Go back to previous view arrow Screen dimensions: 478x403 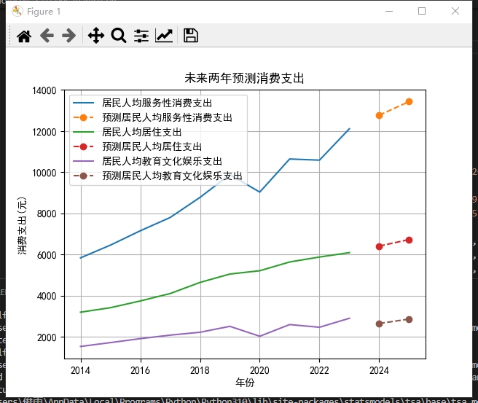click(47, 36)
